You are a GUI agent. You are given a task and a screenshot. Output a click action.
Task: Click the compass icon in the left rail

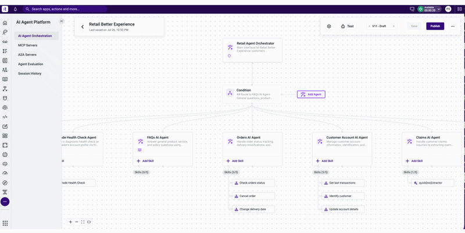tap(5, 183)
